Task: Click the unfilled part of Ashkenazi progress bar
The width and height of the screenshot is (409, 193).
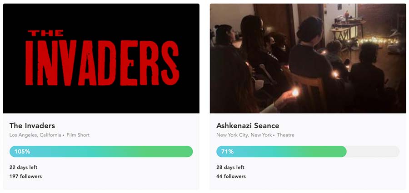Action: click(x=373, y=151)
